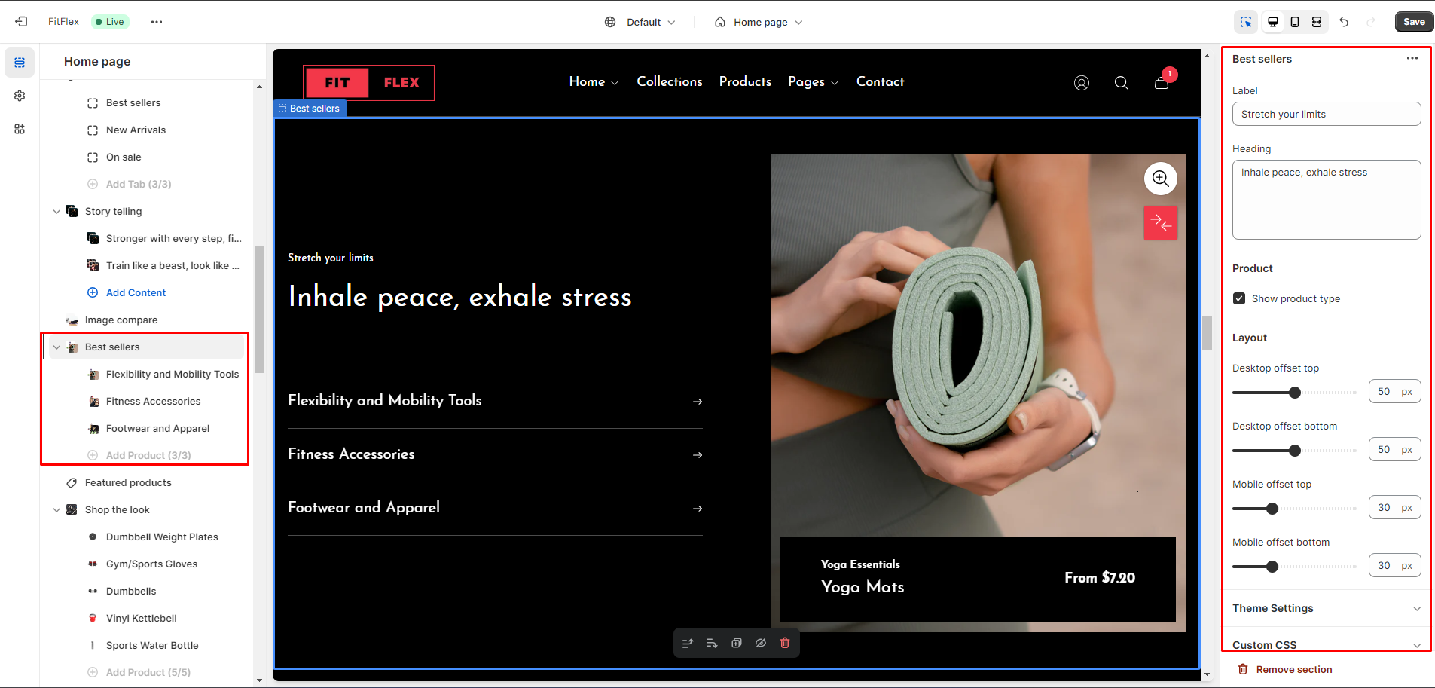Screen dimensions: 1435x688
Task: Open the cart icon in store header
Action: point(1162,82)
